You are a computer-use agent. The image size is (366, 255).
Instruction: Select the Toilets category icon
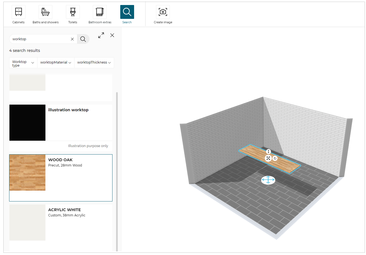pyautogui.click(x=73, y=12)
